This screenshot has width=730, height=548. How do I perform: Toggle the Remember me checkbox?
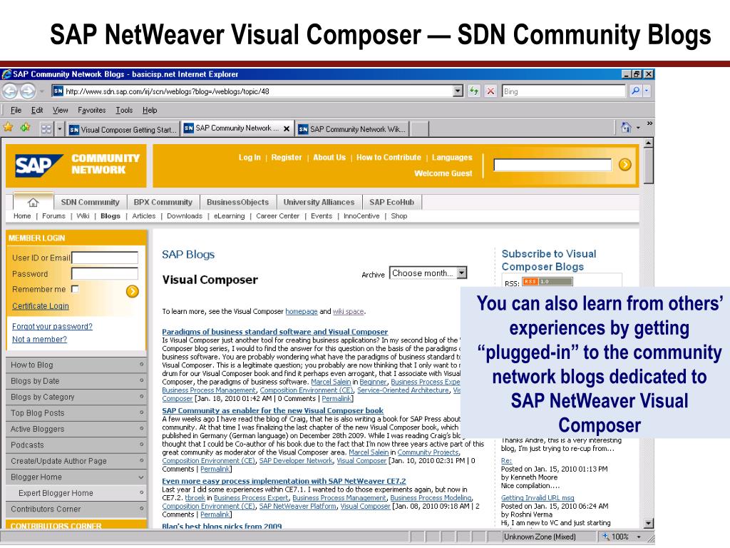coord(75,289)
